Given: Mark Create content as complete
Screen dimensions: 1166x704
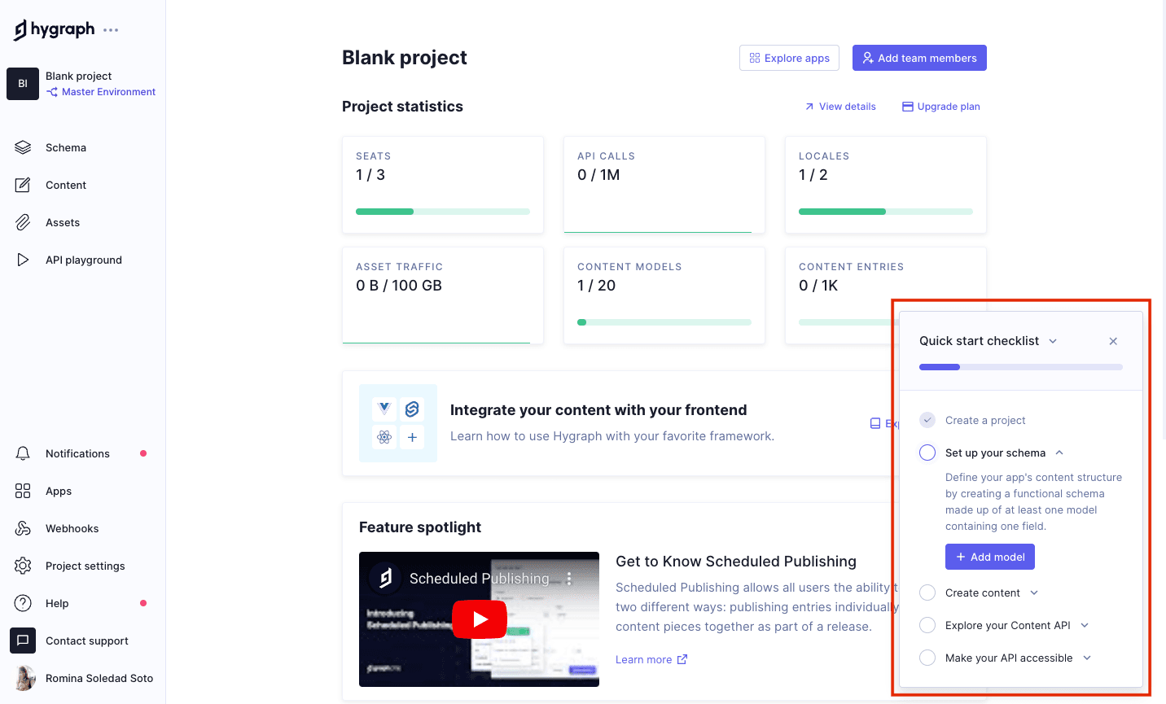Looking at the screenshot, I should click(927, 592).
